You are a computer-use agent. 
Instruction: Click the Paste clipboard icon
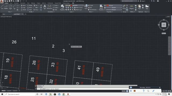[x=139, y=7]
